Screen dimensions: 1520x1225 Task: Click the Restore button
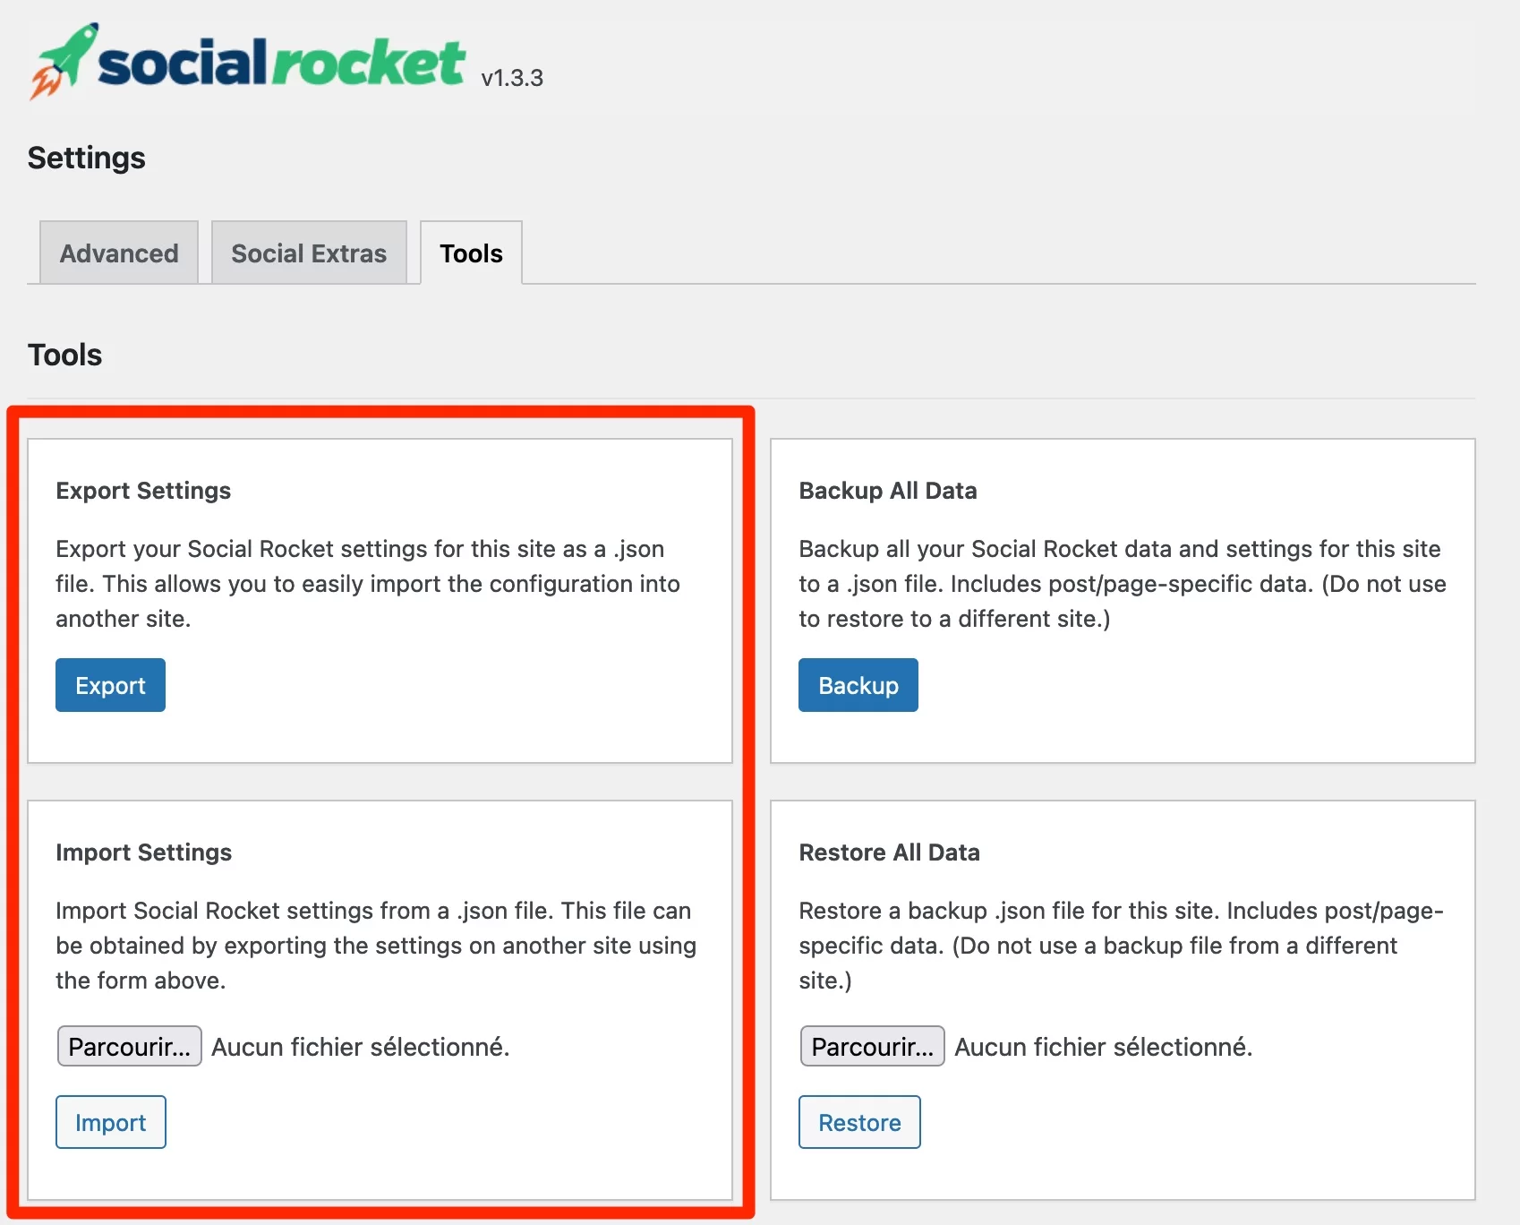[859, 1122]
